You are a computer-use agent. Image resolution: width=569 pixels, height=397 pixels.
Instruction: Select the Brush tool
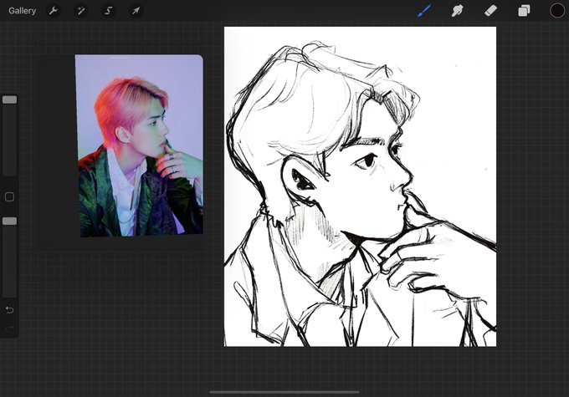point(424,11)
